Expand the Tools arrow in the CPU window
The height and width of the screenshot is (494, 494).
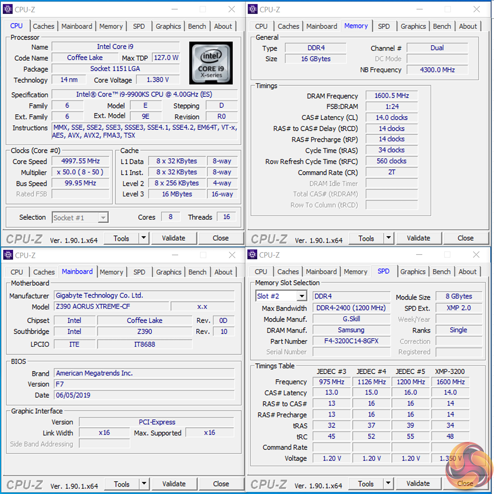[144, 238]
